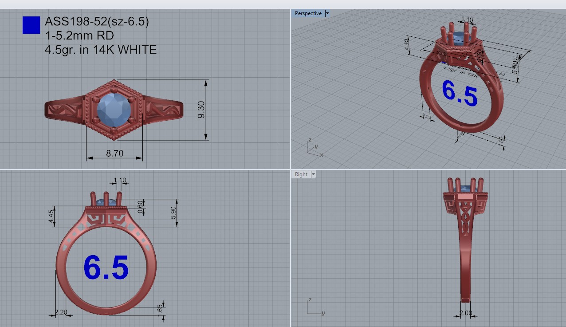Open the Perspective viewport title menu arrow
This screenshot has height=327, width=566.
click(327, 13)
